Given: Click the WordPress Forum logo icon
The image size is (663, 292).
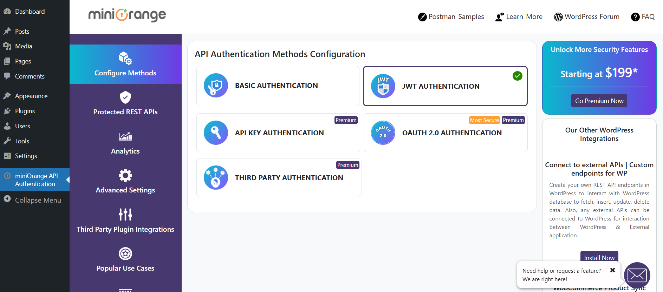Looking at the screenshot, I should [x=558, y=17].
